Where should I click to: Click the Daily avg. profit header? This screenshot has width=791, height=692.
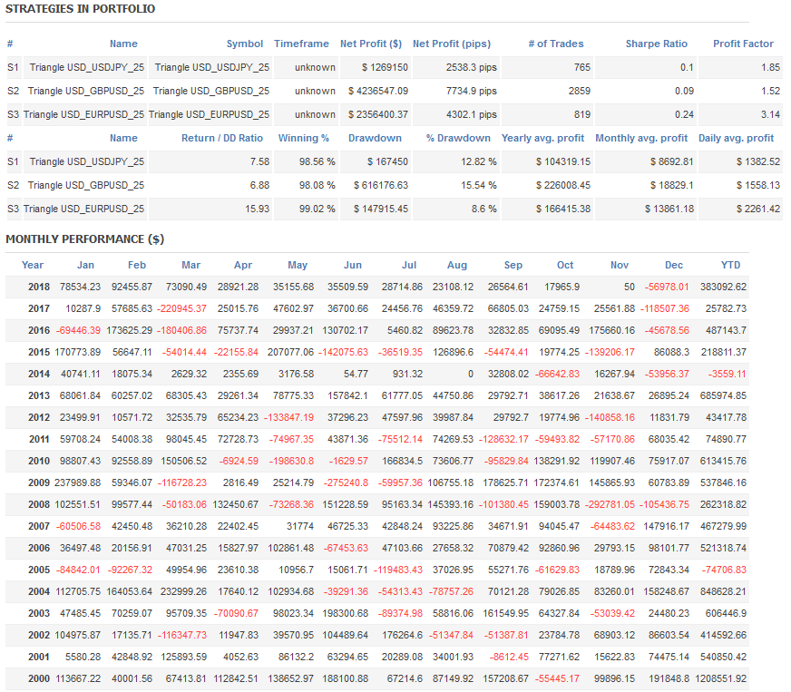point(736,138)
